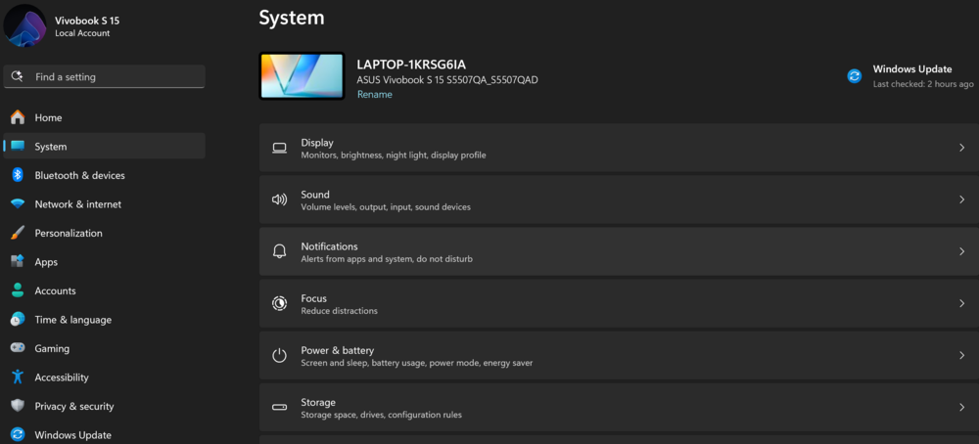Click the Accessibility figure icon
979x444 pixels.
(x=18, y=377)
